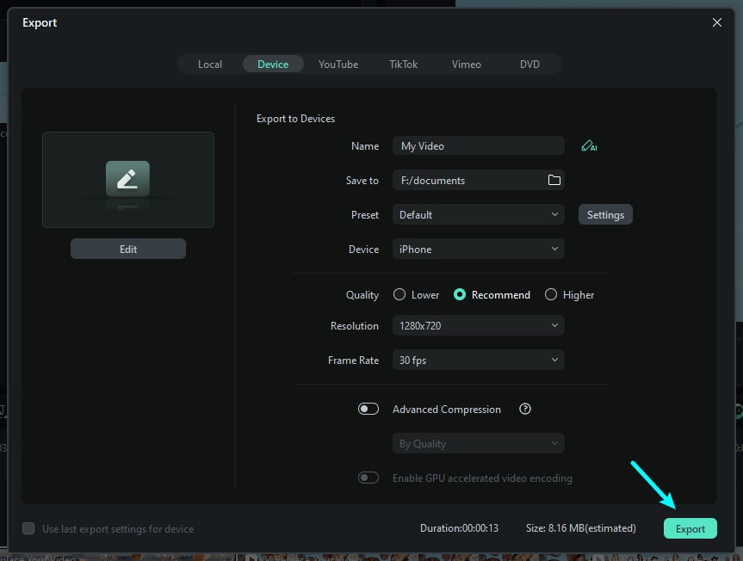This screenshot has width=743, height=561.
Task: Open the preset Settings
Action: pos(604,214)
